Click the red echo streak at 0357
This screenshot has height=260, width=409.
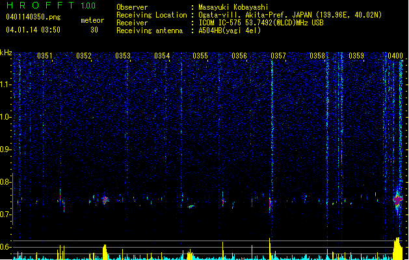point(270,202)
